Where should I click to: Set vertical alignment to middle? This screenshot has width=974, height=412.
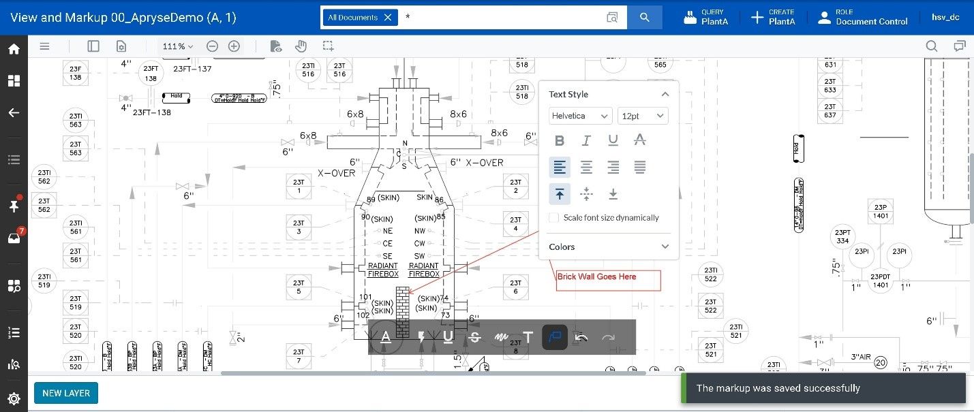pos(586,194)
